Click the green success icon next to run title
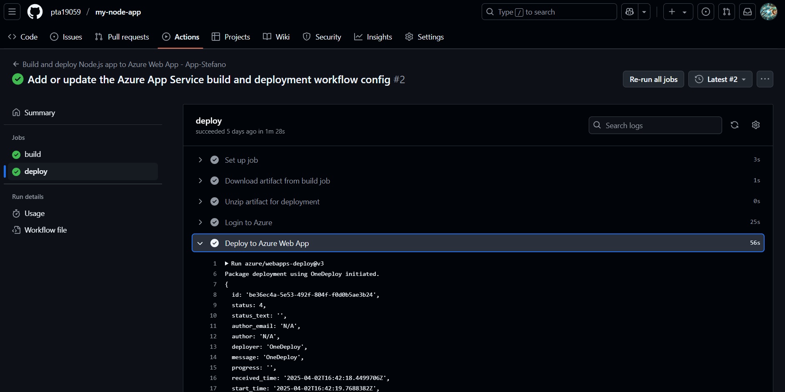785x392 pixels. tap(18, 79)
